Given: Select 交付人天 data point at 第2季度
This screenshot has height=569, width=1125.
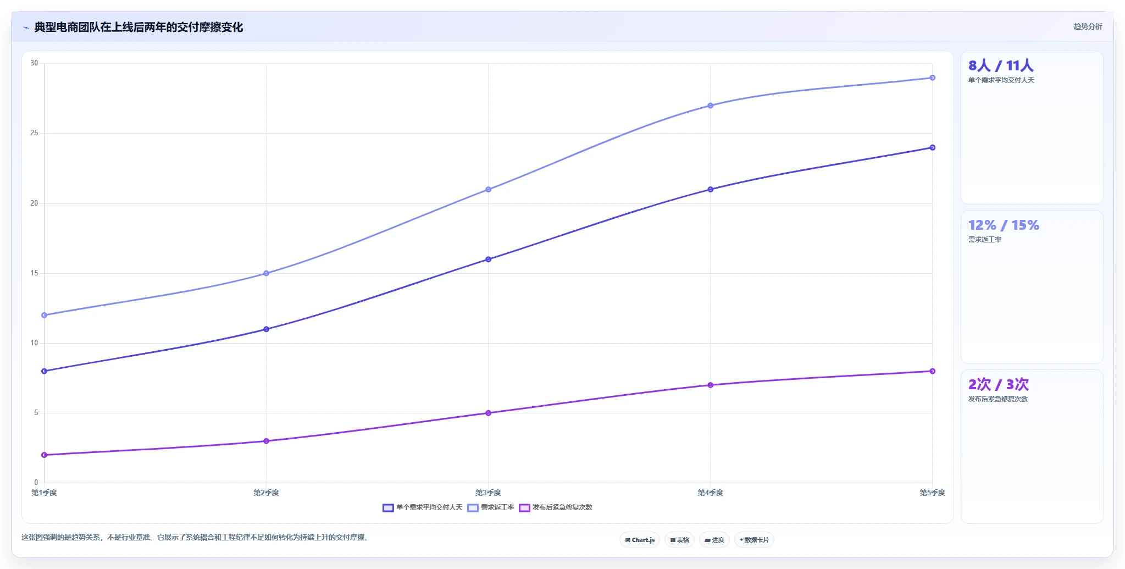Looking at the screenshot, I should (x=266, y=329).
